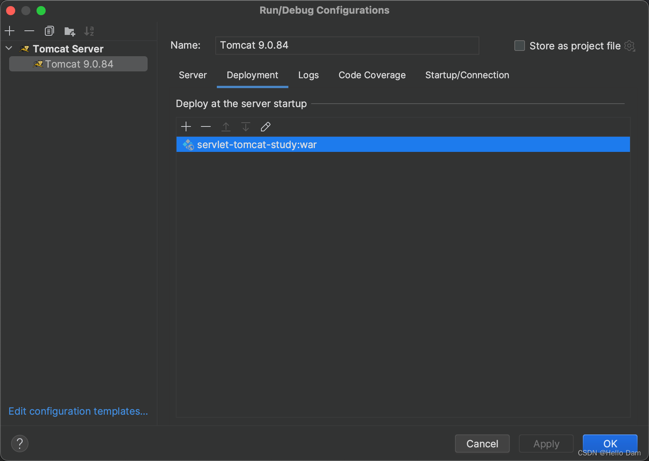This screenshot has height=461, width=649.
Task: Switch to the Server tab
Action: 193,75
